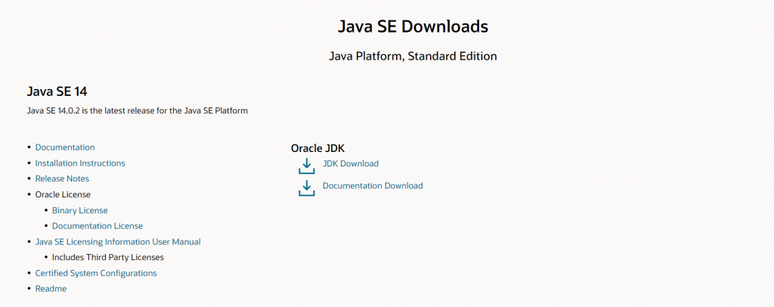
Task: Click the Java SE 14.0.2 latest release sentence
Action: pyautogui.click(x=138, y=110)
